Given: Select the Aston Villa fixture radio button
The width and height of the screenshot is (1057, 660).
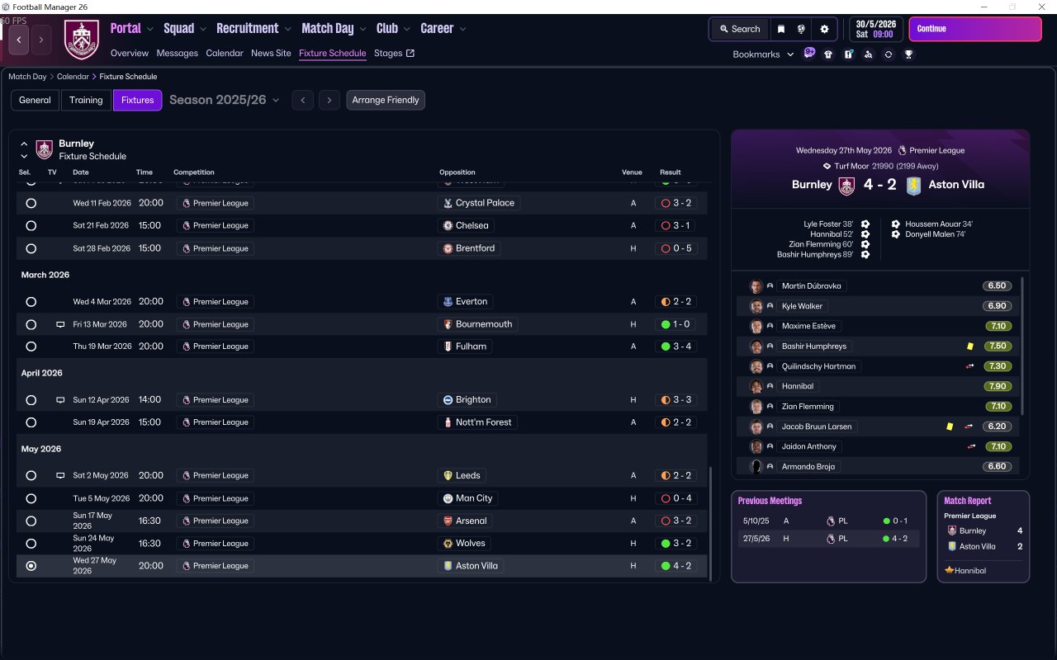Looking at the screenshot, I should click(x=31, y=566).
